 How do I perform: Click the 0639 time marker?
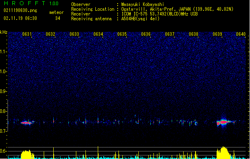217,34
